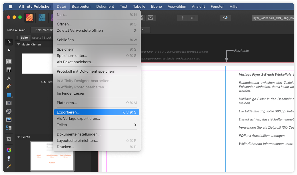297x175 pixels.
Task: Open the Fenster menu
Action: (217, 6)
